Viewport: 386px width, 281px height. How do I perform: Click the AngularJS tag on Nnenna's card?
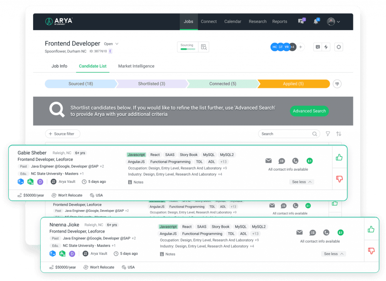point(168,234)
